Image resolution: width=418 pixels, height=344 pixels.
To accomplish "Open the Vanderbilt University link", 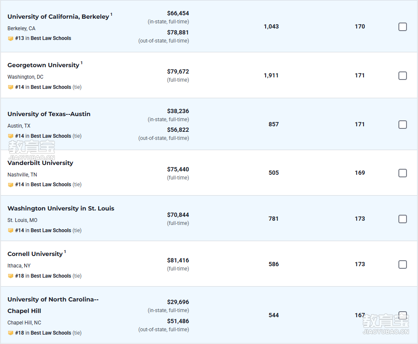I will pyautogui.click(x=40, y=163).
